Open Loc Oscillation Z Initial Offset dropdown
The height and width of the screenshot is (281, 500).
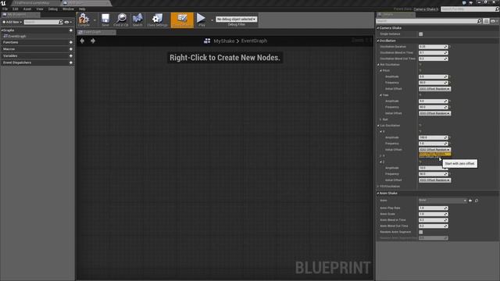434,180
